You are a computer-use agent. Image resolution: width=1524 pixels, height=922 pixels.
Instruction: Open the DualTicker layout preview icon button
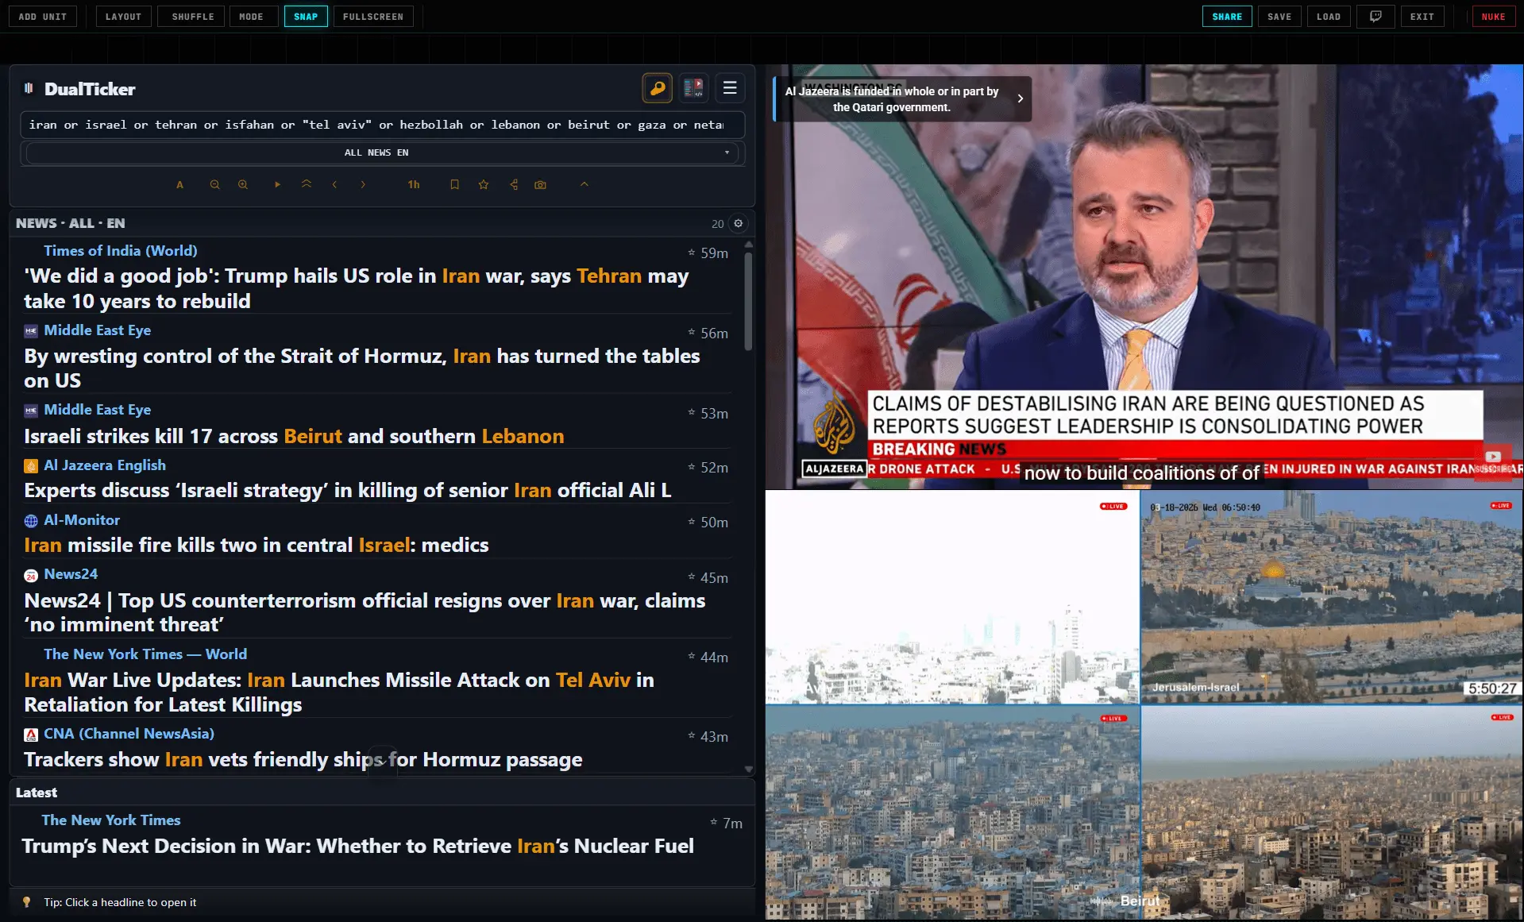(x=693, y=88)
